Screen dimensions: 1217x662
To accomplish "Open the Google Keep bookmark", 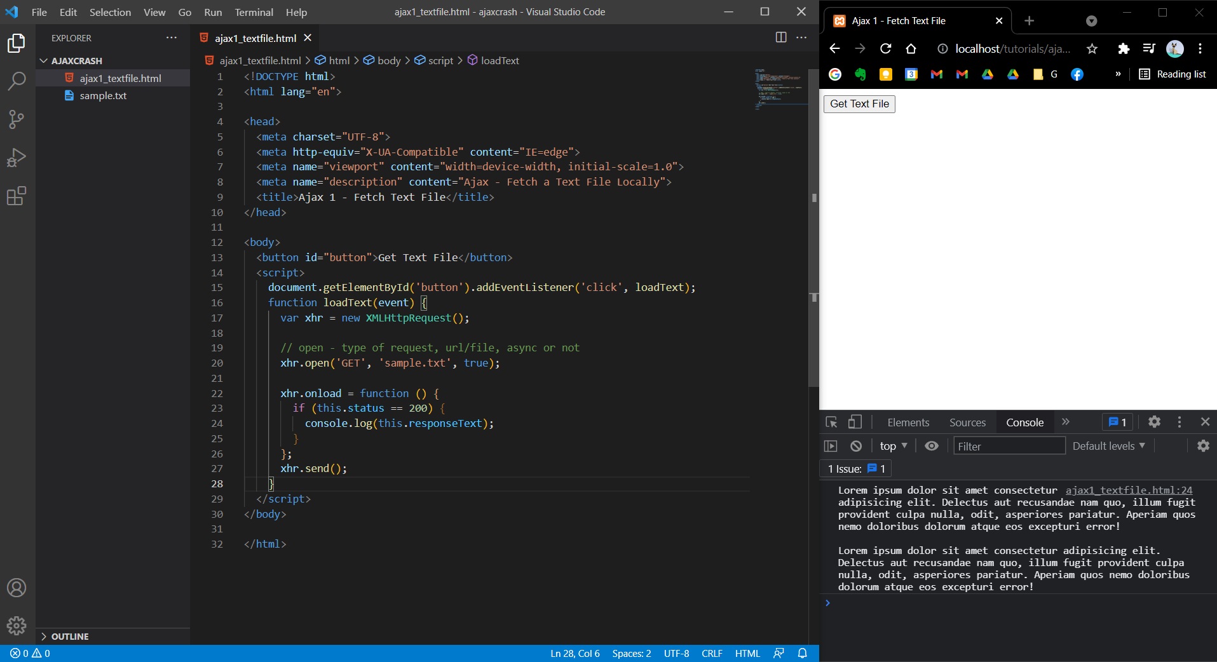I will (x=886, y=74).
